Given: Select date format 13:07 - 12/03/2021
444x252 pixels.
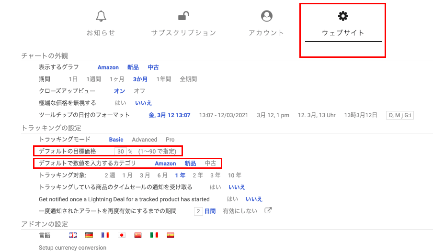Looking at the screenshot, I should tap(223, 115).
